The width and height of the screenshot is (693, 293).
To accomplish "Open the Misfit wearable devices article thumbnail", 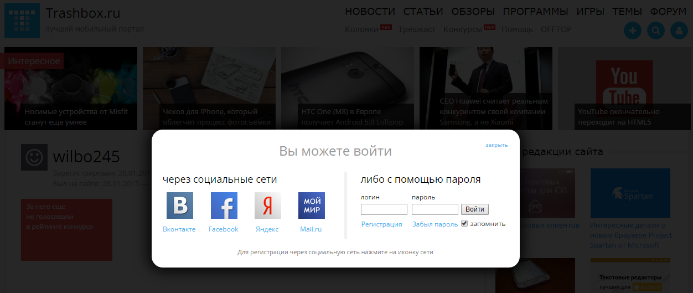I will click(71, 89).
